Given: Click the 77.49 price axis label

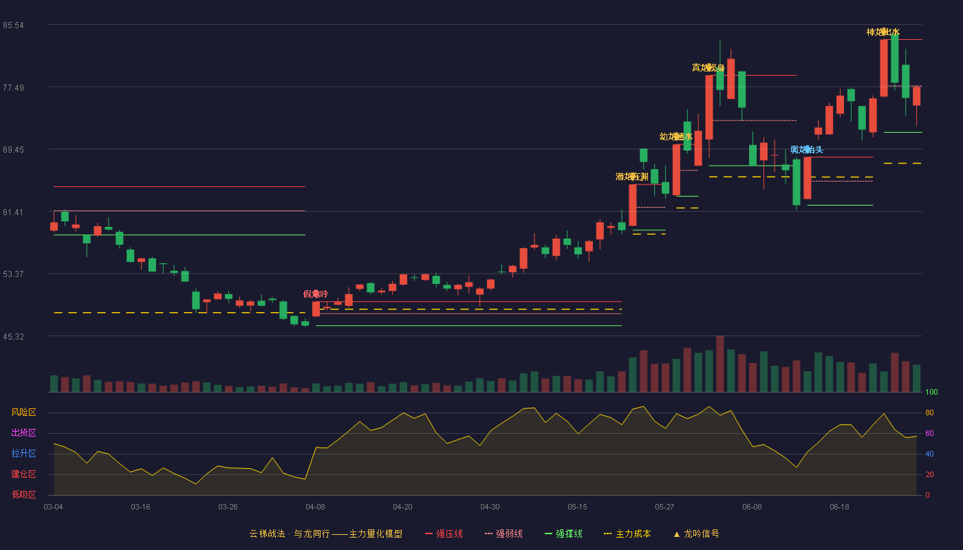Looking at the screenshot, I should point(14,87).
